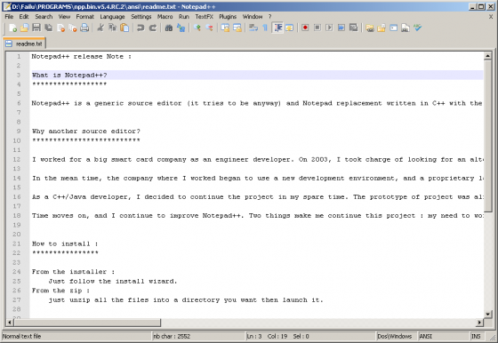Copy selection with the Copy icon
The image size is (498, 343).
[112, 28]
